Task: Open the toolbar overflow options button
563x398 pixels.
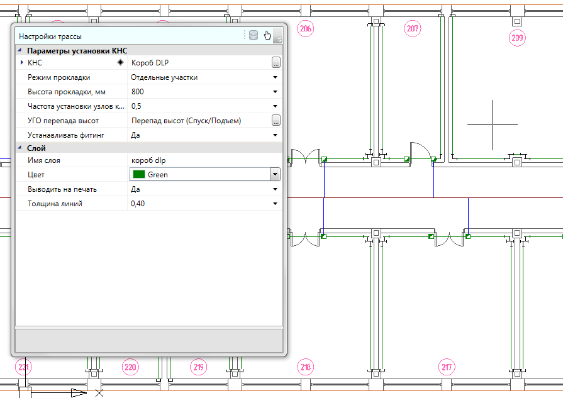Action: [x=278, y=36]
